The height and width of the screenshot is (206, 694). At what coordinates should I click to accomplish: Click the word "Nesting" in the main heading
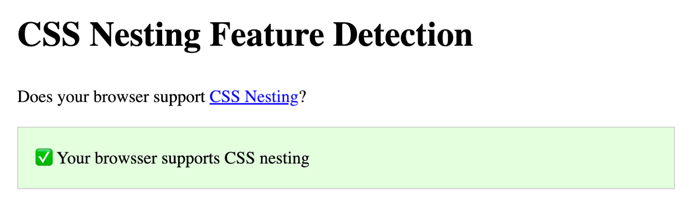click(x=145, y=35)
